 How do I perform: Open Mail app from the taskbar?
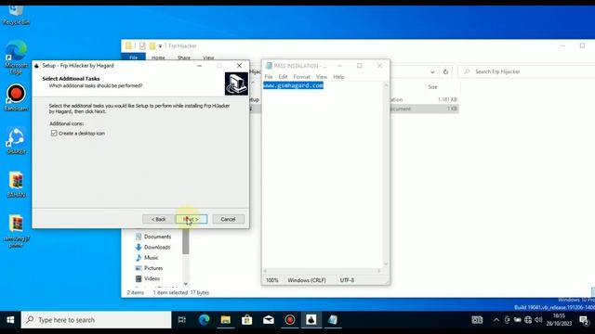[269, 320]
